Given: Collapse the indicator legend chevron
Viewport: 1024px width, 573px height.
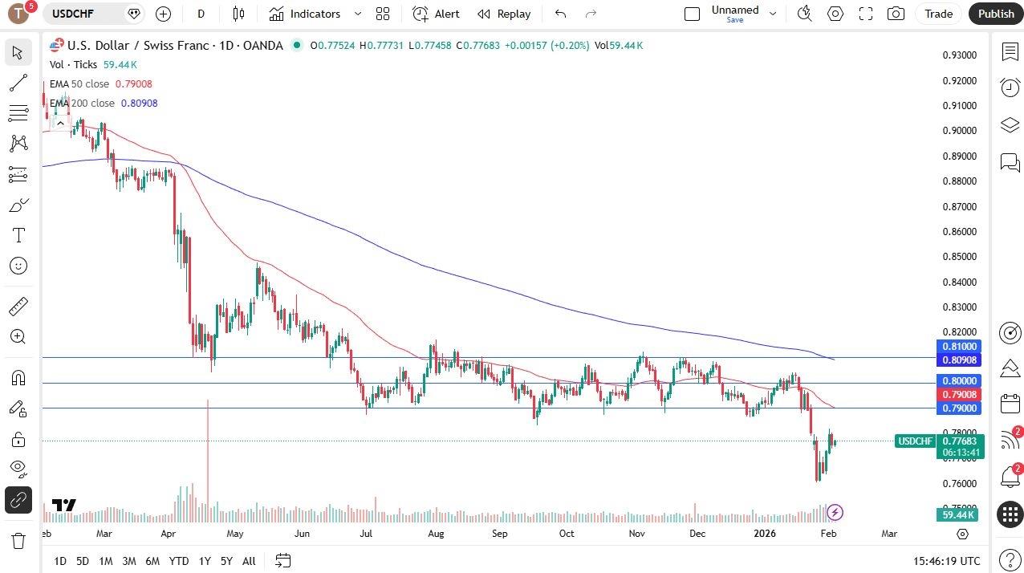Looking at the screenshot, I should click(60, 123).
